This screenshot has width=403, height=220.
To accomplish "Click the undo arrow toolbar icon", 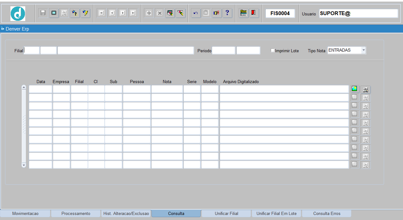I will [196, 13].
